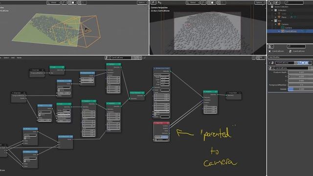
Task: Click the Add Modifier button
Action: [x=291, y=57]
